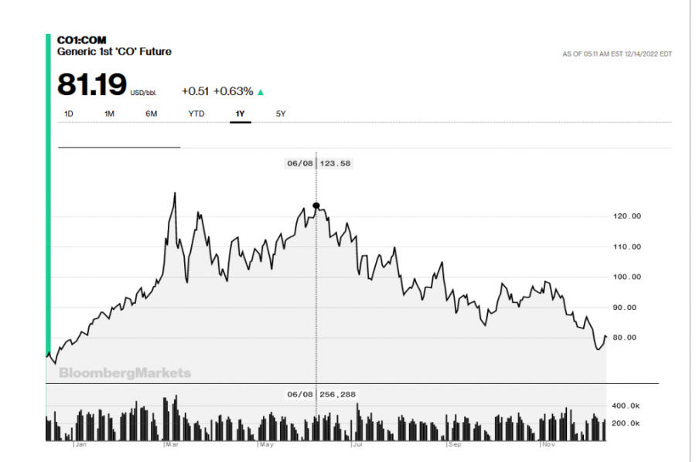Click the Nov label on the time axis
The height and width of the screenshot is (462, 696).
[x=548, y=446]
